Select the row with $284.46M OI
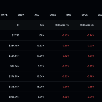The height and width of the screenshot is (102, 102). [51, 46]
